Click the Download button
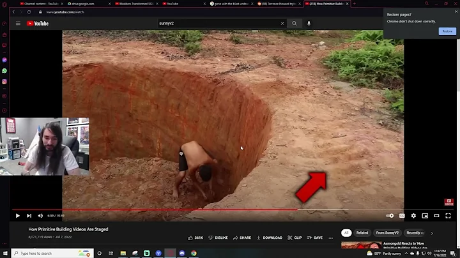The image size is (460, 258). [270, 238]
